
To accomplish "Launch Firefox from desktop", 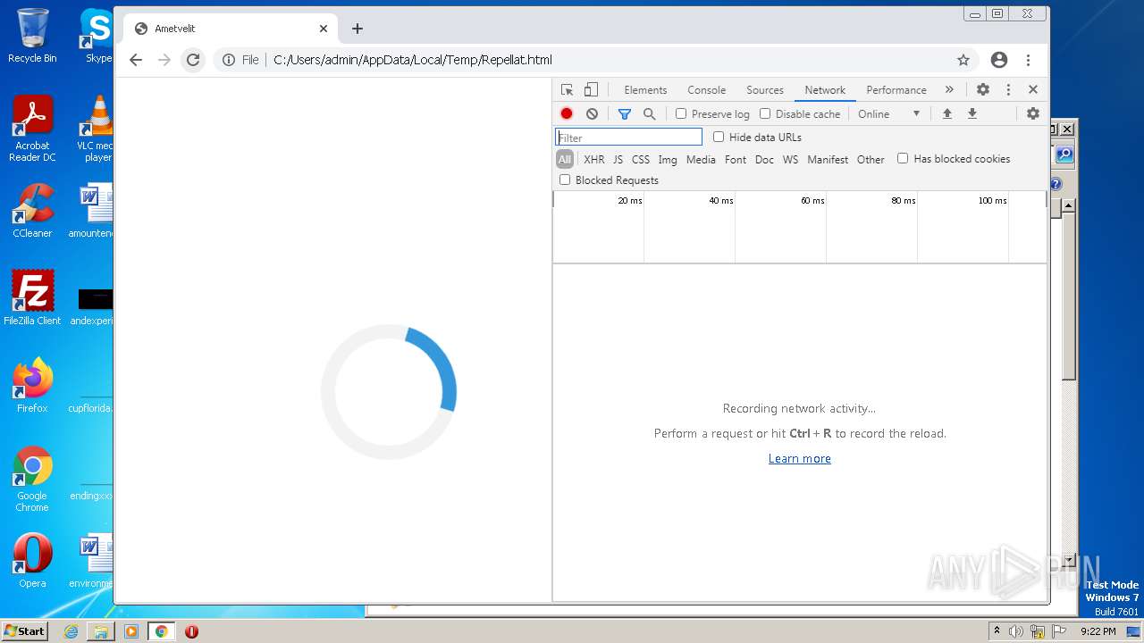I will click(x=32, y=386).
